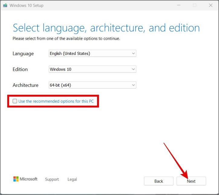The width and height of the screenshot is (219, 195).
Task: Click the Windows 10 Setup title bar icon
Action: pyautogui.click(x=5, y=5)
